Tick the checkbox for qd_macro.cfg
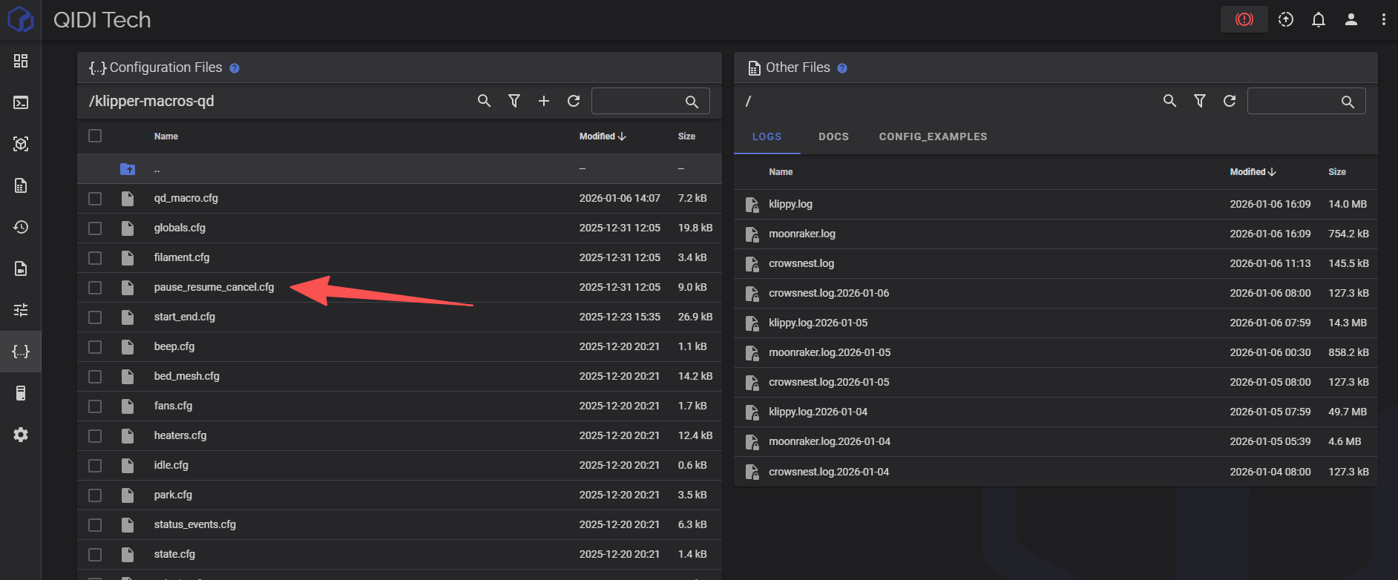Image resolution: width=1398 pixels, height=580 pixels. point(95,199)
